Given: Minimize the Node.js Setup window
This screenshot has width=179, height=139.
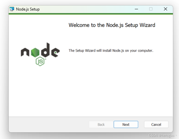Looking at the screenshot, I should (x=136, y=9).
